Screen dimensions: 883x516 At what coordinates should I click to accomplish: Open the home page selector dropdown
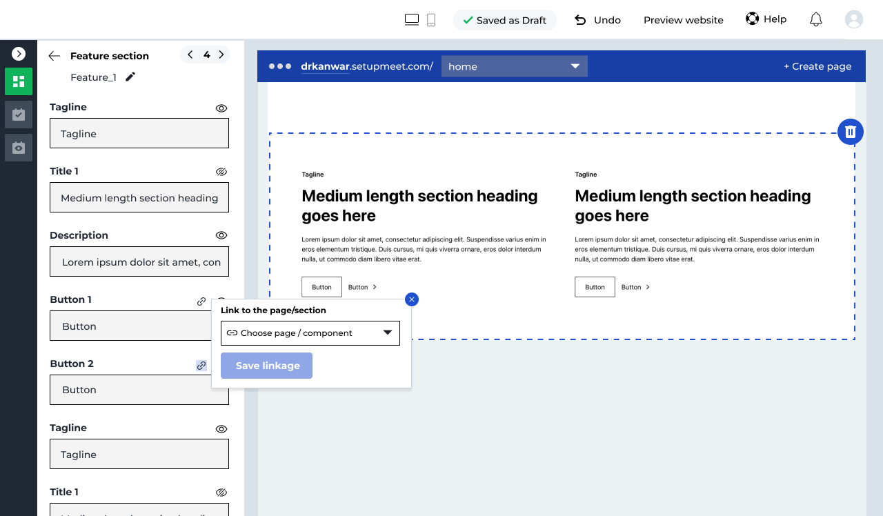(x=514, y=66)
